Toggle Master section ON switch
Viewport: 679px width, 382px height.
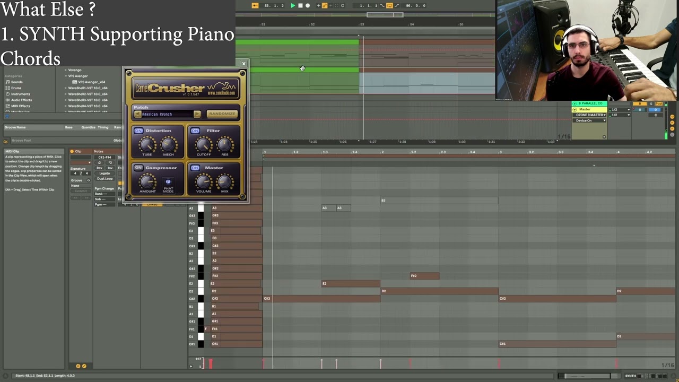click(195, 168)
